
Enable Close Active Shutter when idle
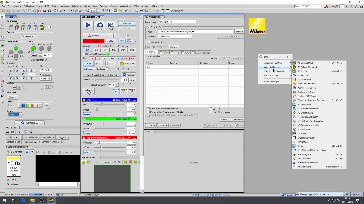148,109
